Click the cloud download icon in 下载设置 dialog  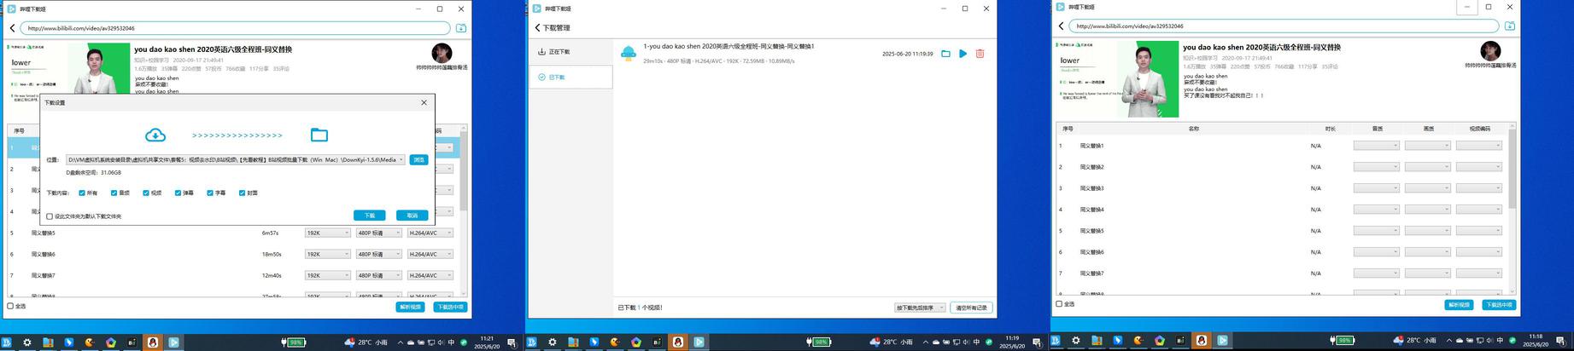tap(155, 135)
